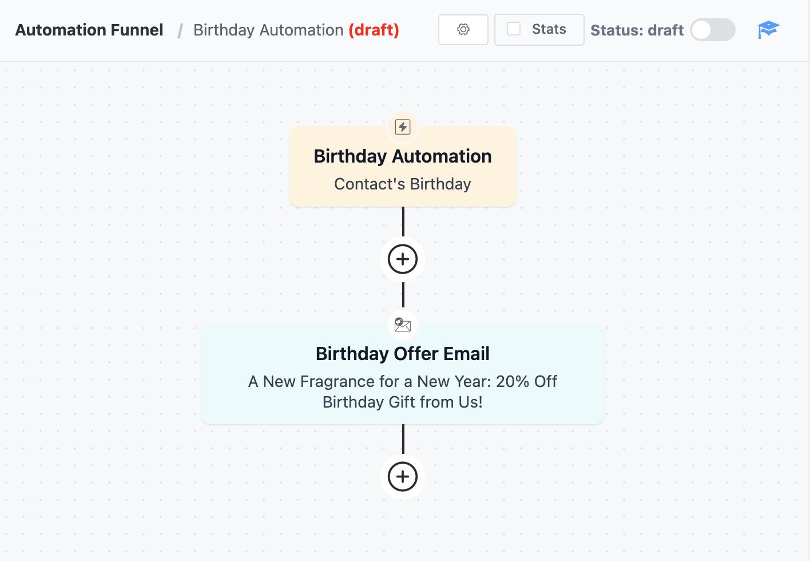The height and width of the screenshot is (561, 810).
Task: Enable the Stats checkbox
Action: pos(514,29)
